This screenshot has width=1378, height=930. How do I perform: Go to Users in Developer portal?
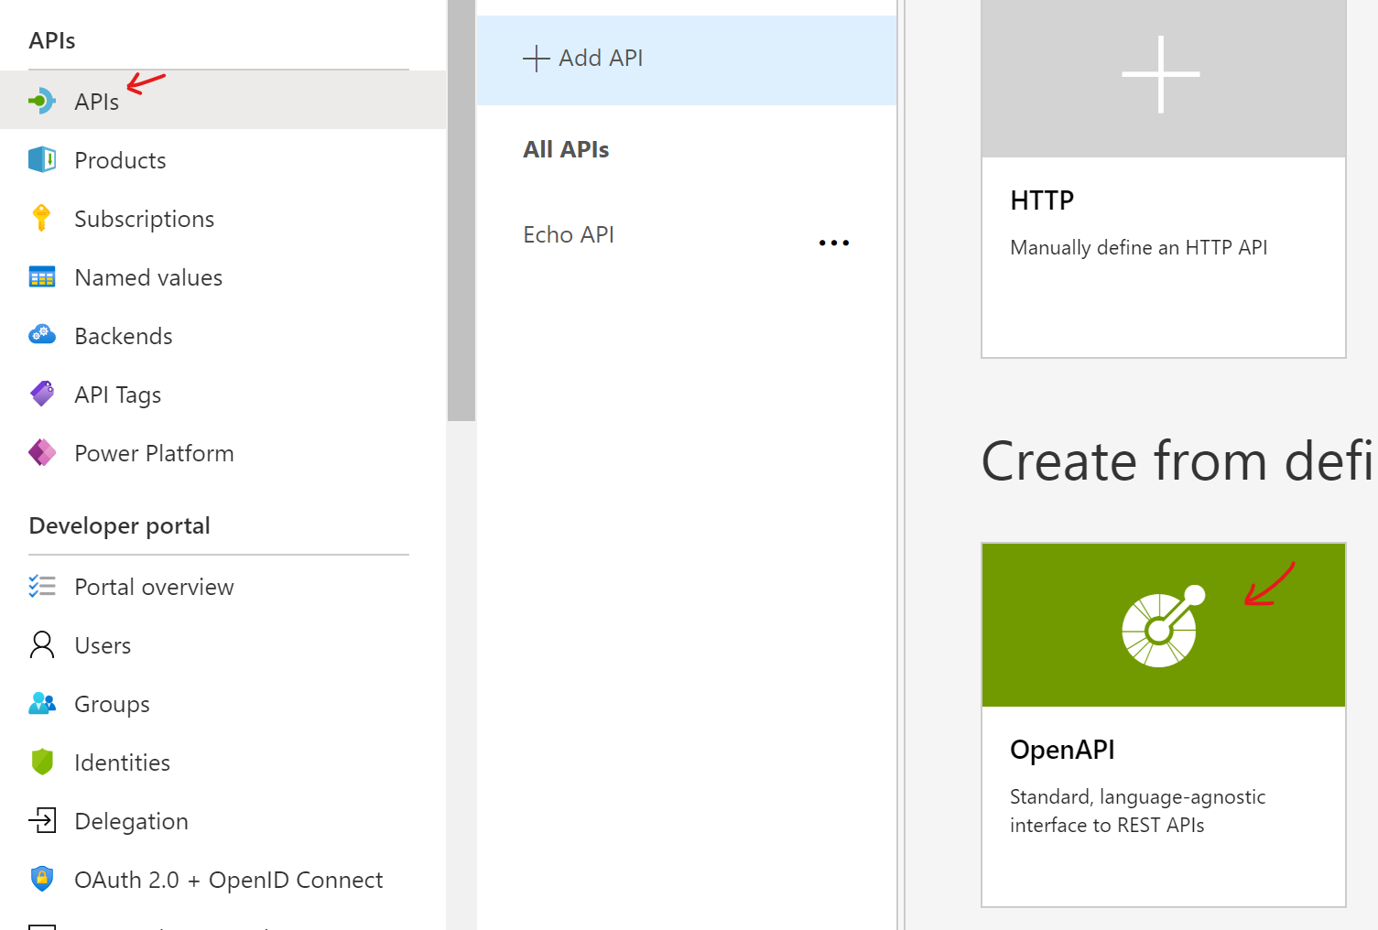tap(223, 644)
